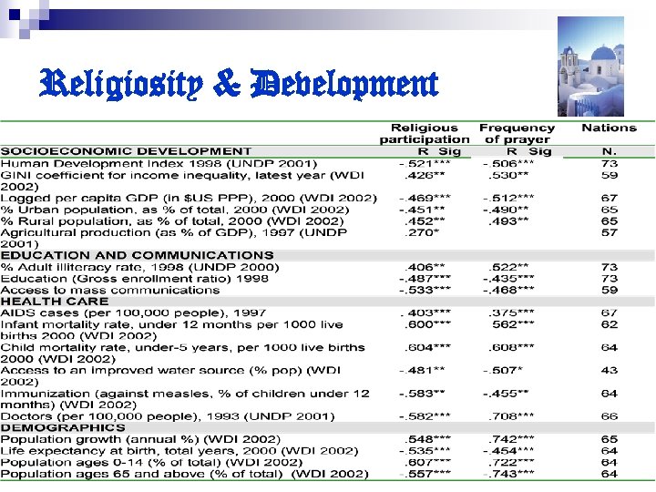This screenshot has width=656, height=492.
Task: Click the .708*** value for Doctors
Action: point(511,416)
